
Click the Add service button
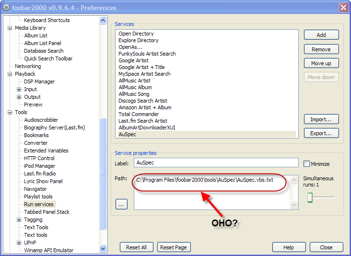pyautogui.click(x=321, y=35)
